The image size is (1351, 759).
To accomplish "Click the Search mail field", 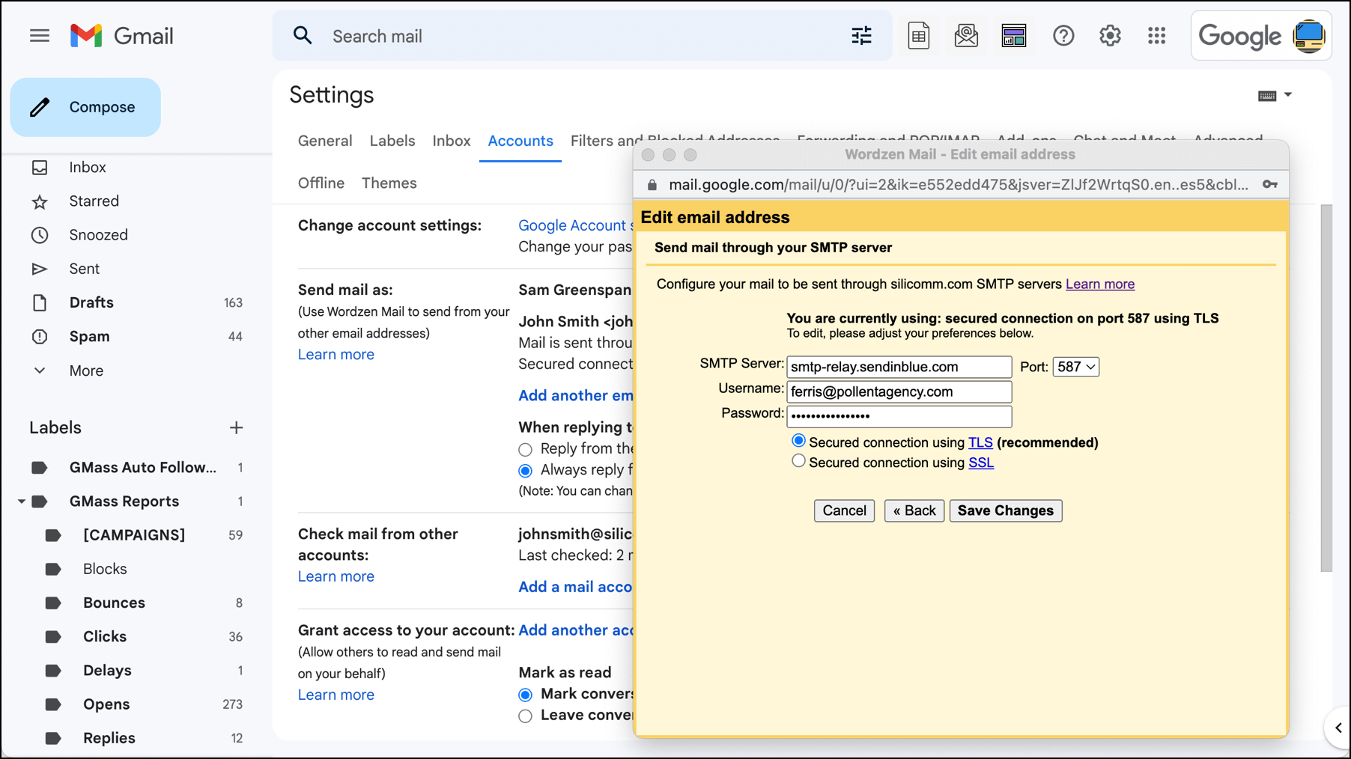I will tap(582, 36).
